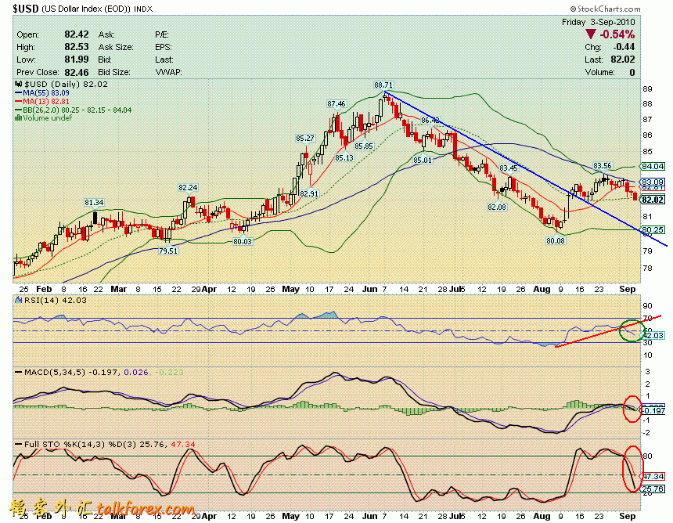Click the 80.08 August low label

[556, 241]
